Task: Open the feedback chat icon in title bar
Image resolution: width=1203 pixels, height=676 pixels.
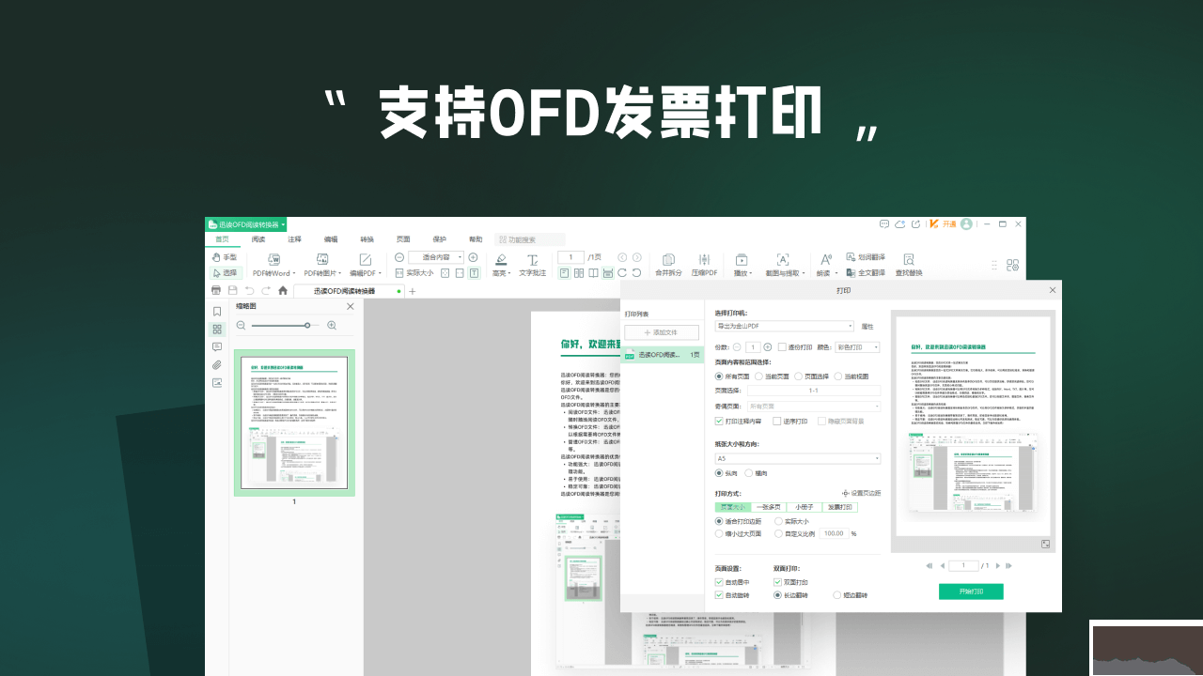Action: click(883, 224)
